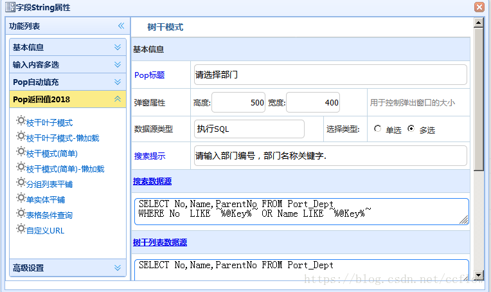
Task: Select the 单选 radio button
Action: coord(378,129)
